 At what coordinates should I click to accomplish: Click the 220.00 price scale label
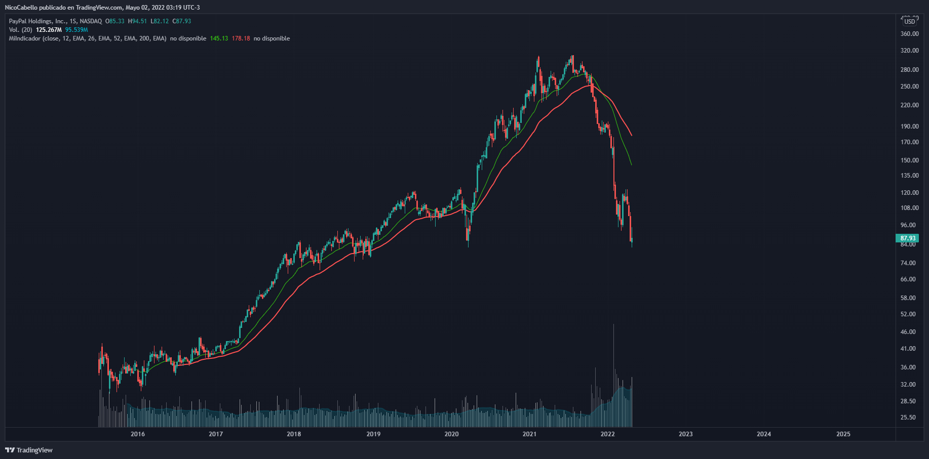910,105
